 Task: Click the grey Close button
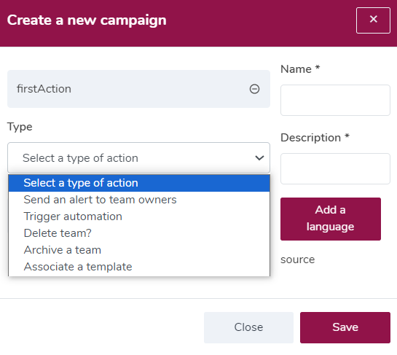248,327
